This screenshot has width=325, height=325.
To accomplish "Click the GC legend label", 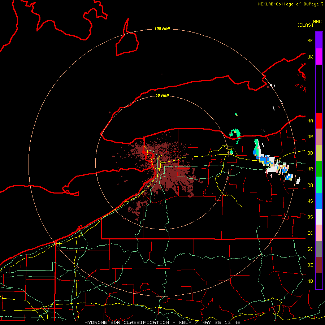I will (310, 249).
